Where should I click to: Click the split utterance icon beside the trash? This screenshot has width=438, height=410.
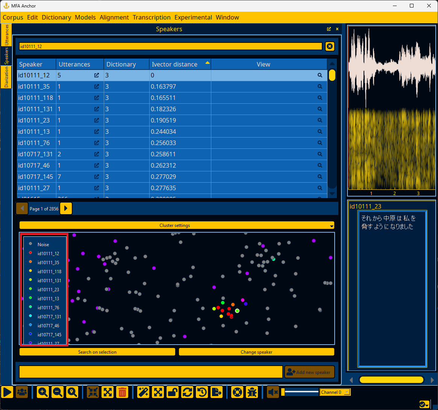point(108,392)
